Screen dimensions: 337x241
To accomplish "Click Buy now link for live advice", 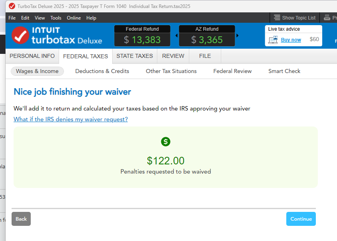I will pos(291,40).
